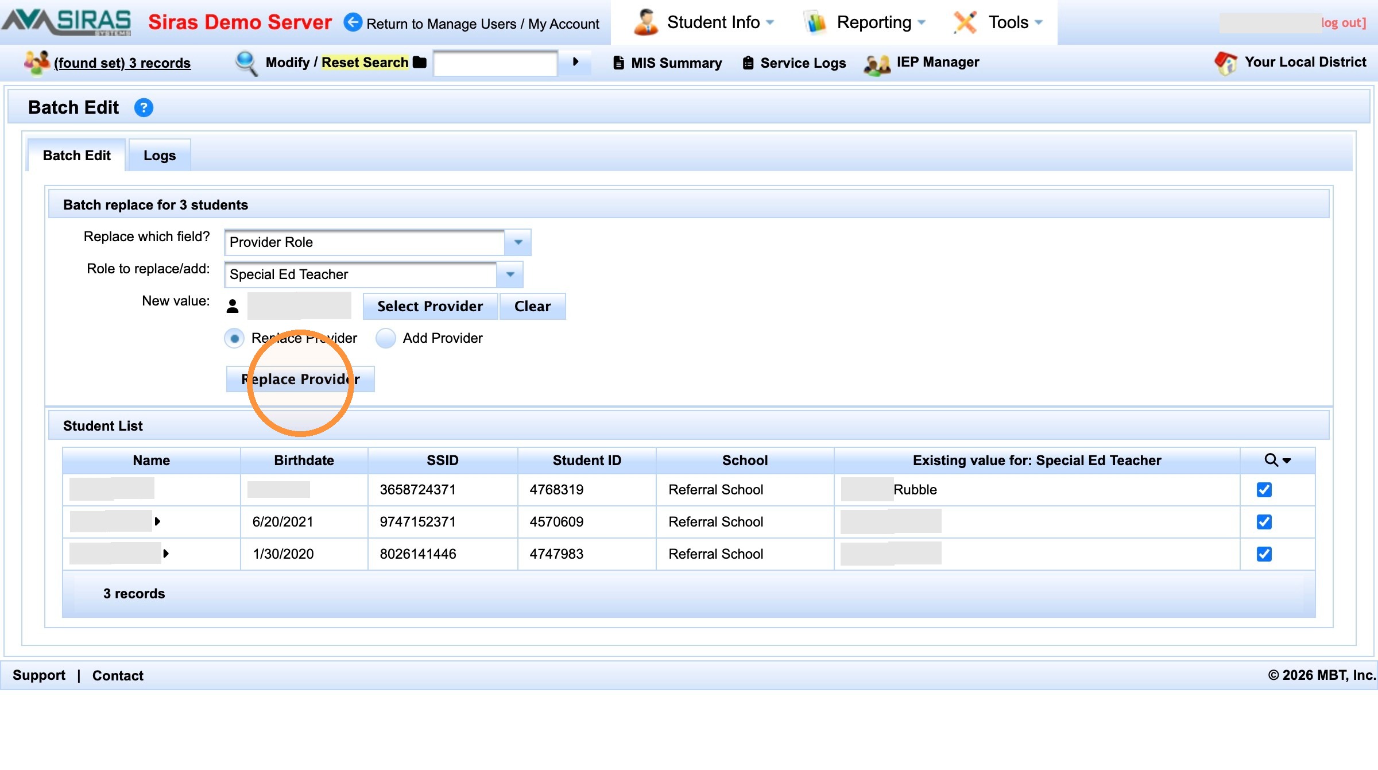The image size is (1378, 770).
Task: Click the Name column header
Action: [x=152, y=461]
